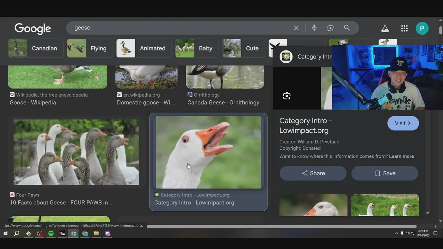Filter images by Flying chip
Image resolution: width=443 pixels, height=249 pixels.
tap(90, 48)
